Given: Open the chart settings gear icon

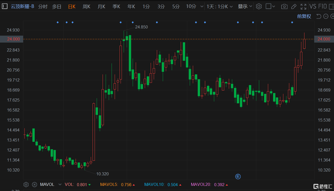Looking at the screenshot, I should (x=259, y=6).
